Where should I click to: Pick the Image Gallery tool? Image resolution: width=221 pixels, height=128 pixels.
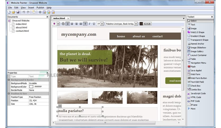pos(195,51)
